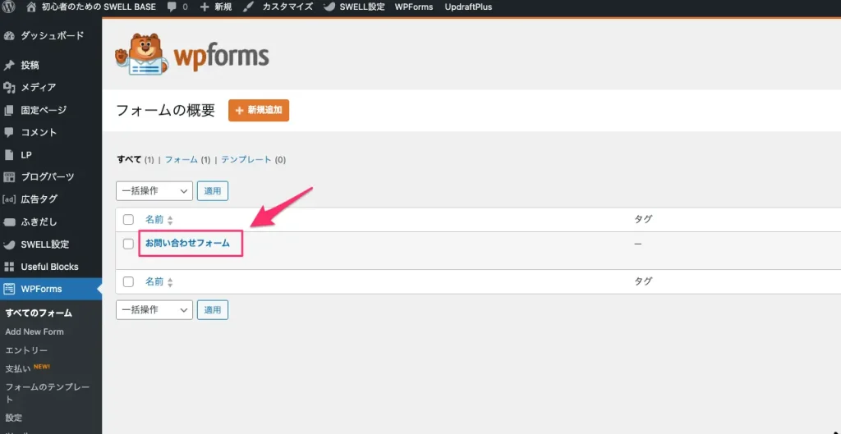Open the site home icon in admin bar

(x=32, y=7)
